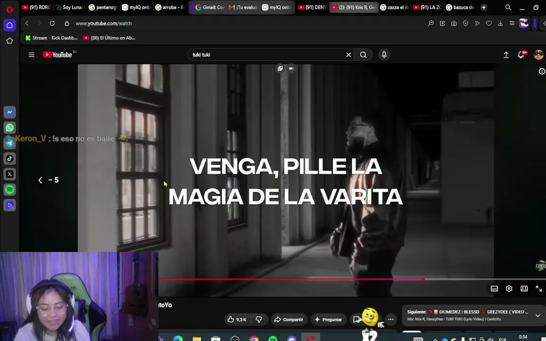The width and height of the screenshot is (546, 341).
Task: Toggle subtitles on the video player
Action: 494,288
